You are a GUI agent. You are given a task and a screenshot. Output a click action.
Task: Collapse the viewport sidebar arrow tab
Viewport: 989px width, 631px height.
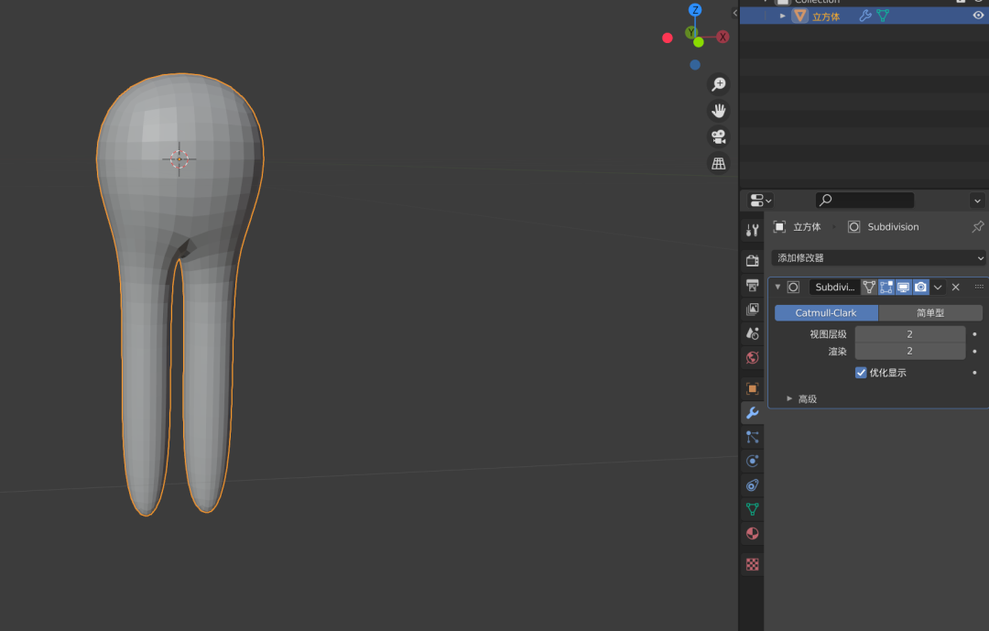[734, 13]
